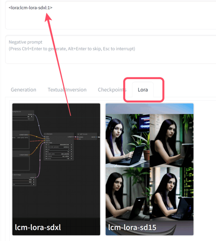Open the Textual Inversion tab
This screenshot has height=241, width=216.
(67, 90)
